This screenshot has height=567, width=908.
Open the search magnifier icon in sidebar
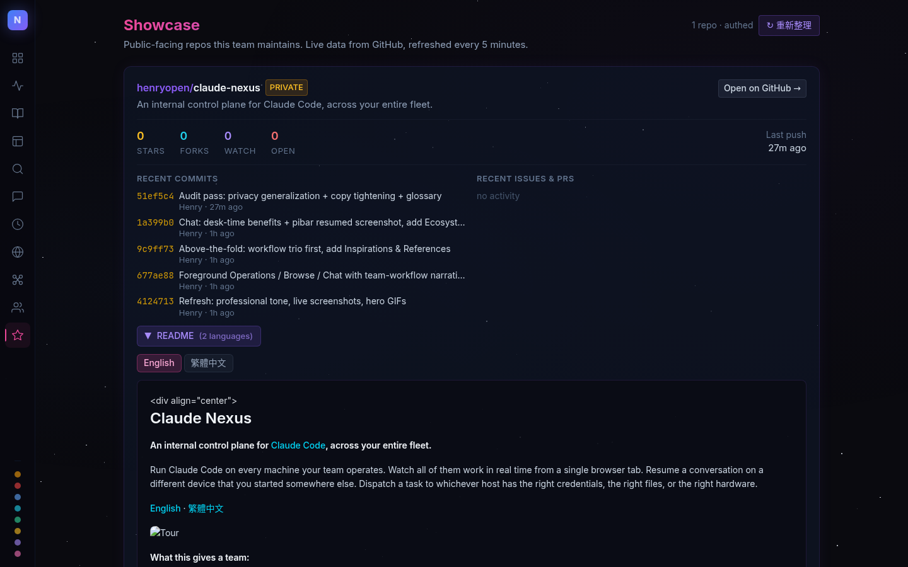pos(18,169)
